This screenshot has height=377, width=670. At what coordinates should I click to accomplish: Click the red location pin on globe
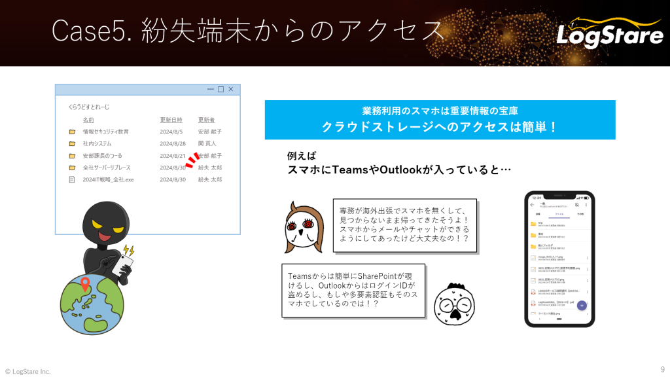click(85, 284)
